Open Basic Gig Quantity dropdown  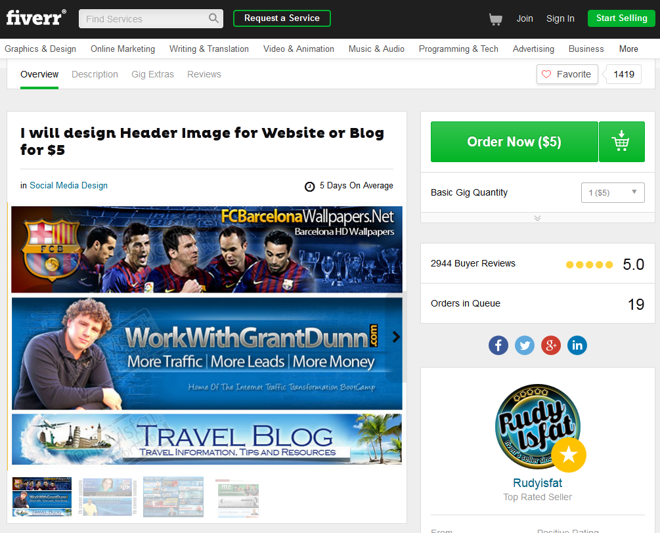[613, 193]
